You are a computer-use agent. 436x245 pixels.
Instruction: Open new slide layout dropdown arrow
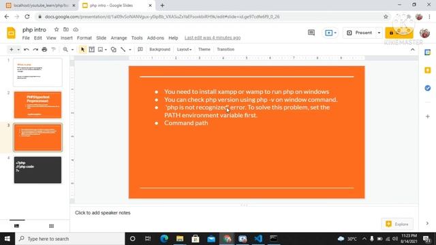pos(18,50)
